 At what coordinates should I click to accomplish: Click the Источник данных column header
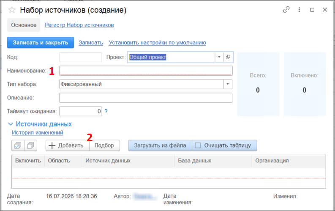(128, 161)
